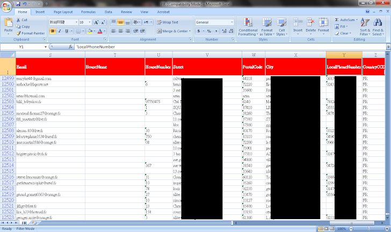This screenshot has width=391, height=232.
Task: Select the column Y header
Action: pos(344,55)
